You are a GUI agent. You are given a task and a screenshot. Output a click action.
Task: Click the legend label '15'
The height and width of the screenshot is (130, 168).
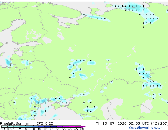[39, 129]
